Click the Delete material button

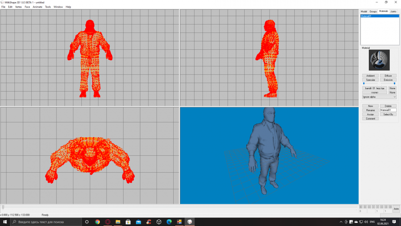[388, 106]
